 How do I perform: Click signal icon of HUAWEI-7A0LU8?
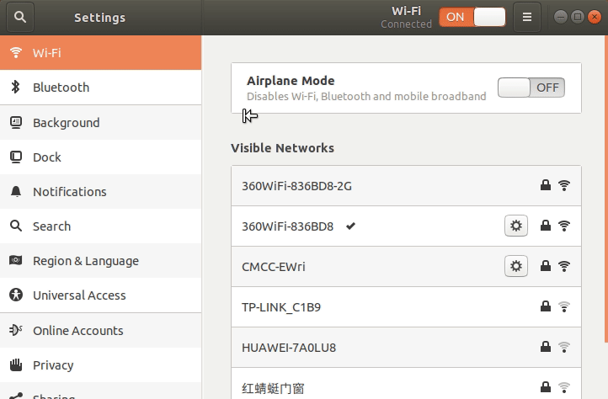click(x=564, y=347)
